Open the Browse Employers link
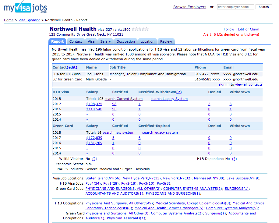Viewport: 279px width, 223px height. (190, 7)
